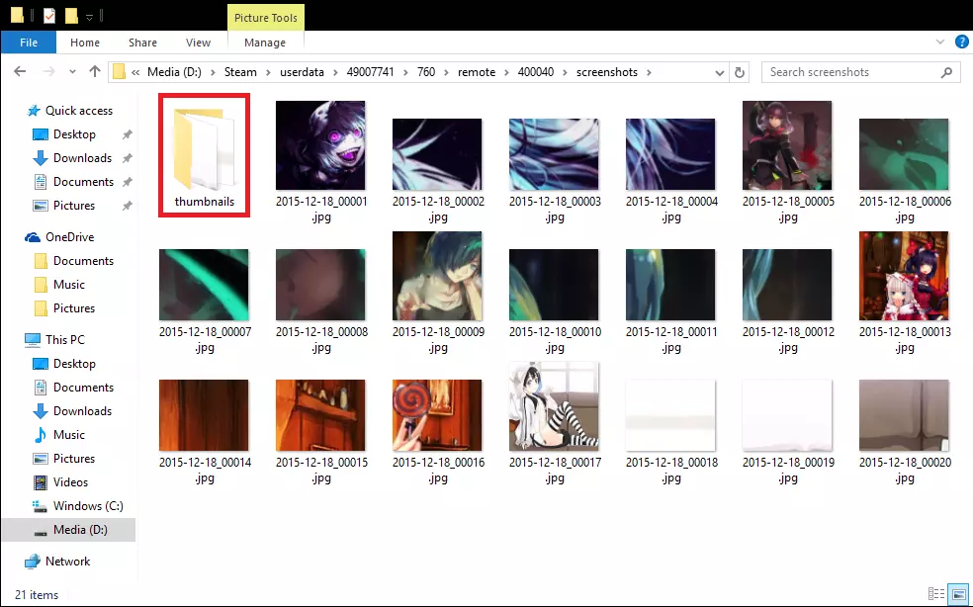The height and width of the screenshot is (607, 973).
Task: Open pinned Pictures under Quick access
Action: pyautogui.click(x=74, y=205)
